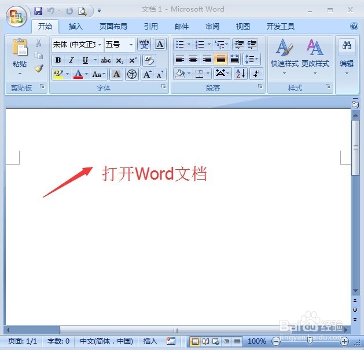Open line spacing options

point(252,59)
